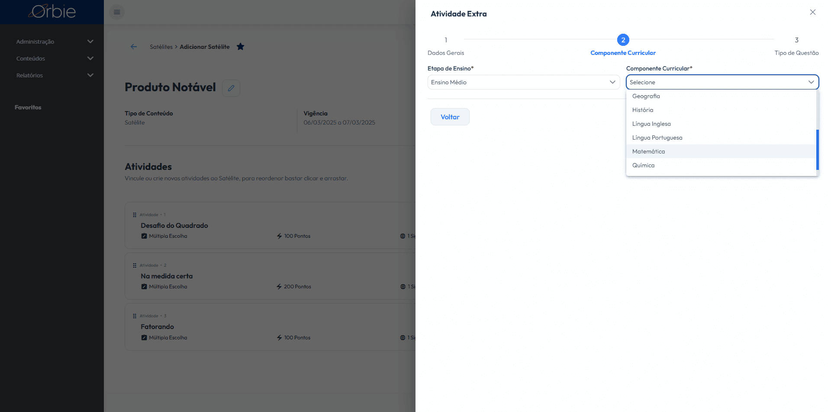This screenshot has width=831, height=412.
Task: Select step 2 Componente Curricular
Action: click(x=623, y=45)
